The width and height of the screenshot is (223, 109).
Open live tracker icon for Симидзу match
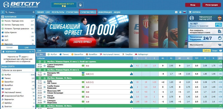coord(83,102)
